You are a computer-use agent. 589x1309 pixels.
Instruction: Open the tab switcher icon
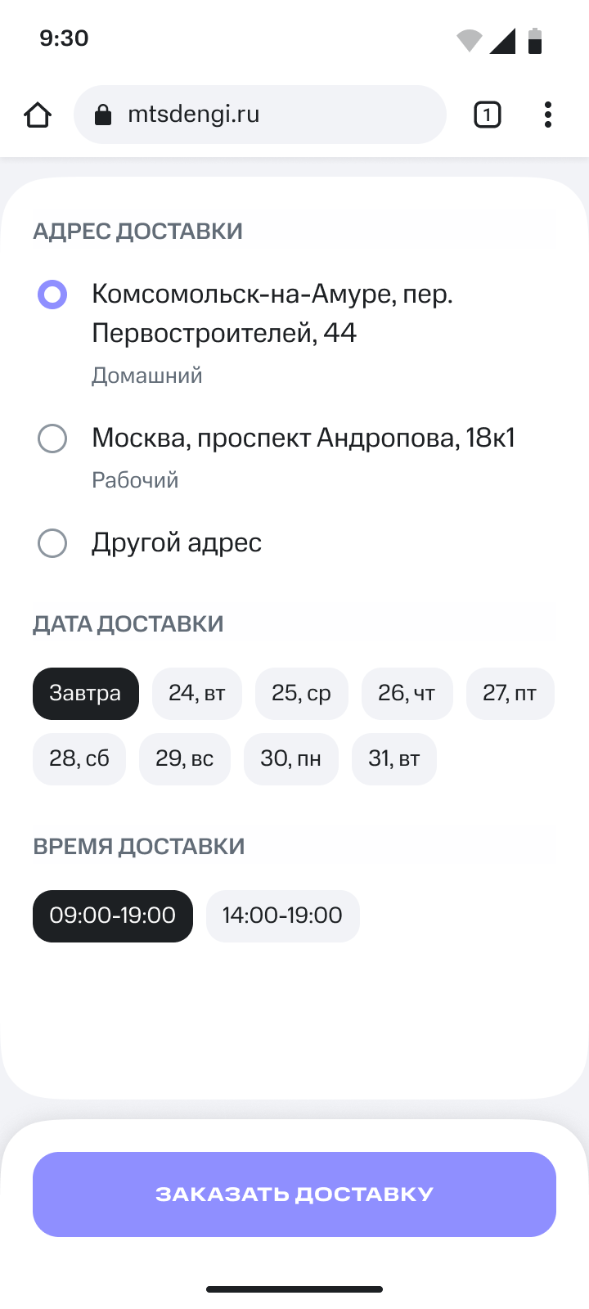point(487,115)
